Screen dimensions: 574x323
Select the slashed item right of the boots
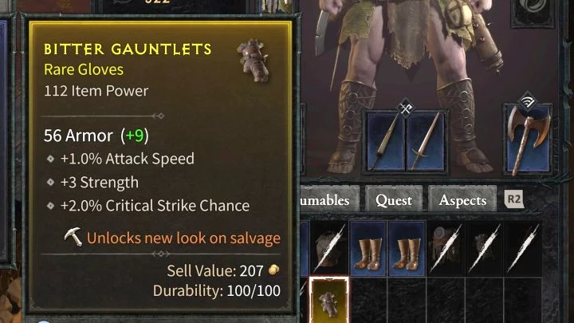(x=446, y=249)
